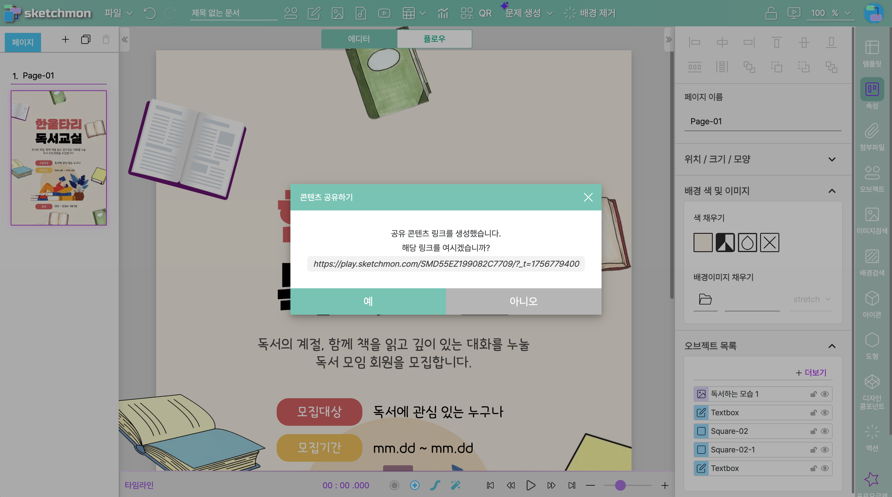Image resolution: width=892 pixels, height=497 pixels.
Task: Open the background image folder icon
Action: tap(705, 299)
